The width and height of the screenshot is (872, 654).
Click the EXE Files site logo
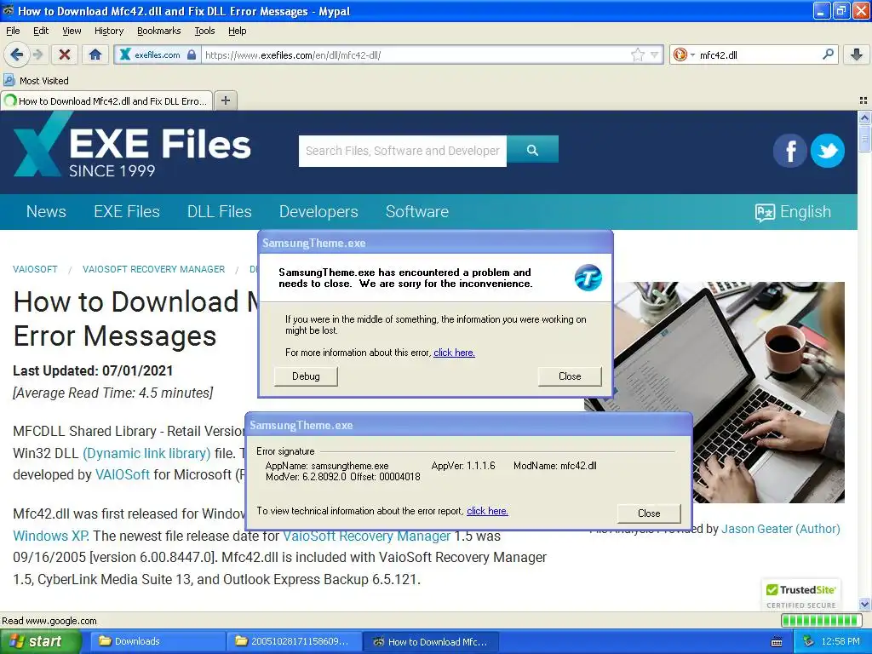tap(132, 146)
